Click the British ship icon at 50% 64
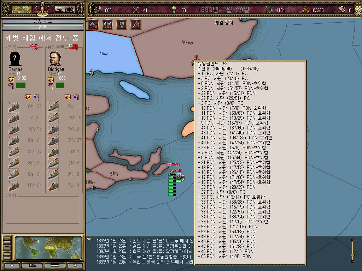This screenshot has width=362, height=271. coord(13,186)
